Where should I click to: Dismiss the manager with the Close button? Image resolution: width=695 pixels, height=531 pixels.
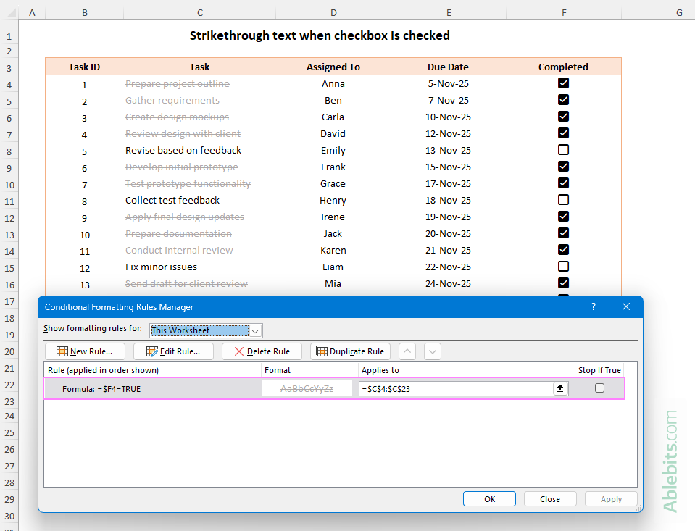pos(550,498)
